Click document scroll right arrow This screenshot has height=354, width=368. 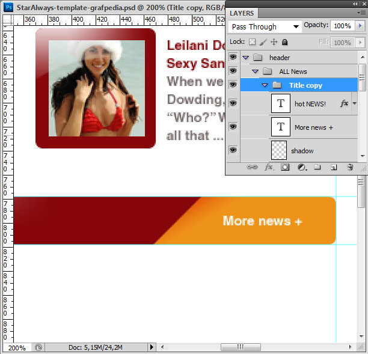[x=350, y=347]
